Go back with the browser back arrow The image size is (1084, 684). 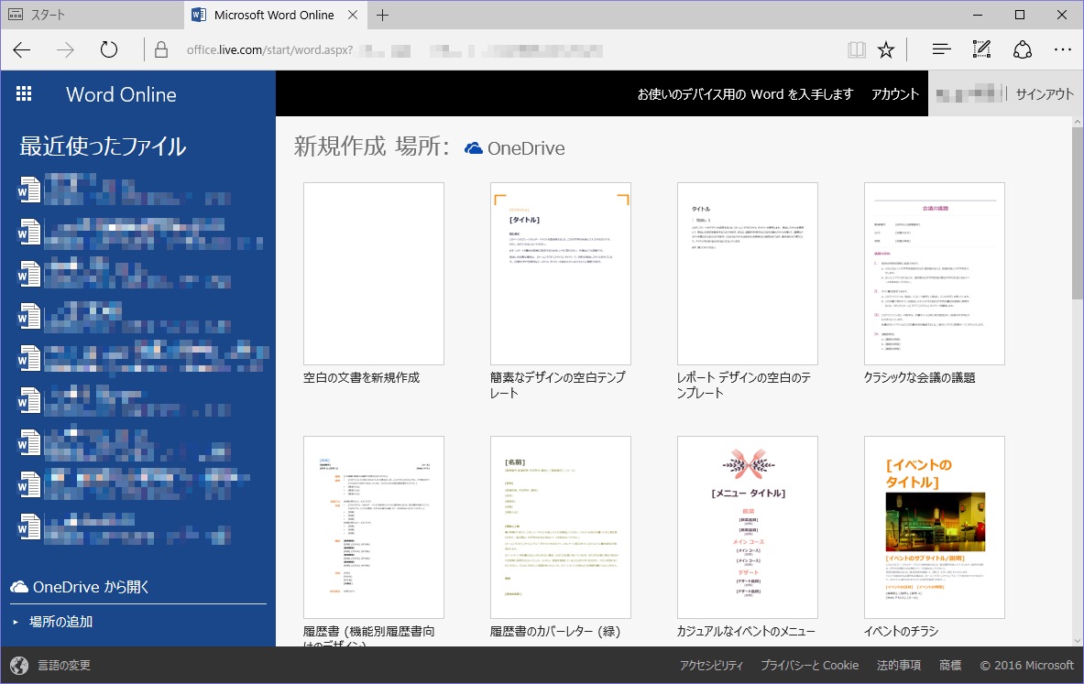coord(22,49)
